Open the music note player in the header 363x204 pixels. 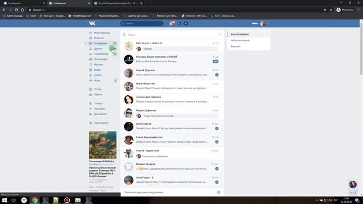tap(180, 23)
